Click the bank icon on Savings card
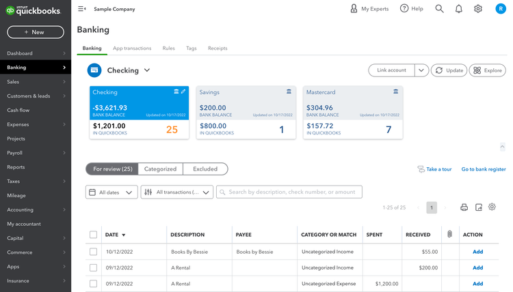513x292 pixels. point(289,91)
